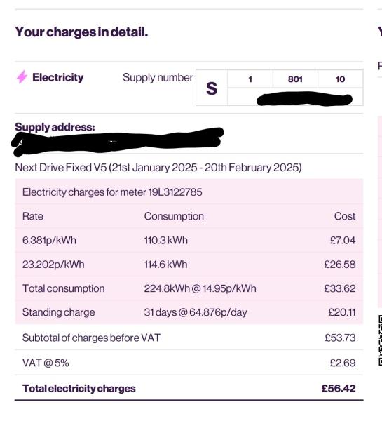Select the 23.202p/kWh rate row
Screen dimensions: 382x421
click(x=189, y=265)
